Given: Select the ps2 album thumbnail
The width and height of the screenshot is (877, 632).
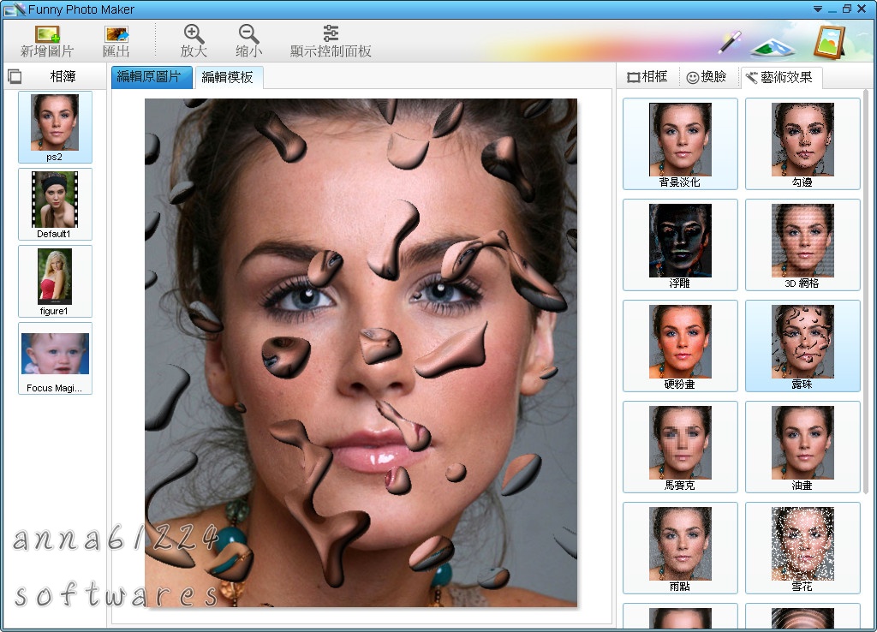Looking at the screenshot, I should click(x=55, y=128).
